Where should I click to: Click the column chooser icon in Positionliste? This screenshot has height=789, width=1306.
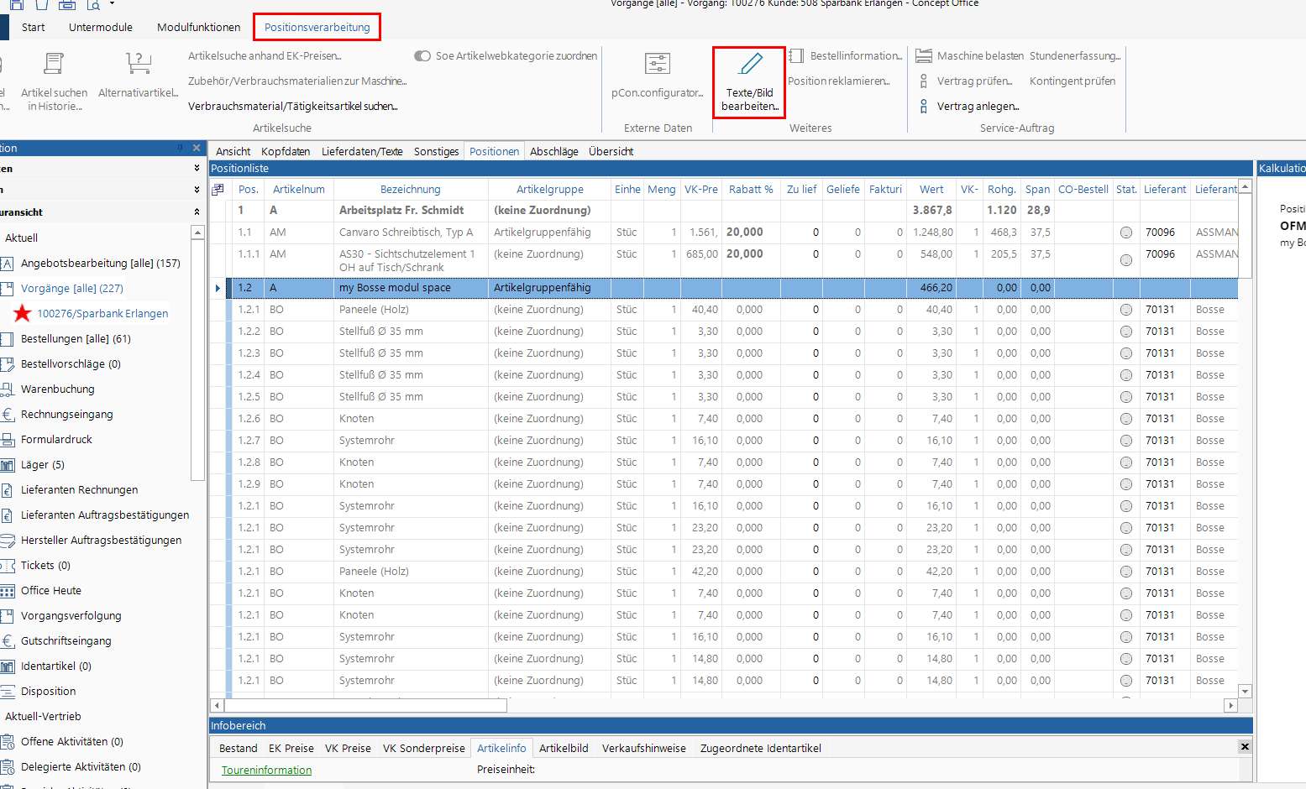(x=218, y=190)
